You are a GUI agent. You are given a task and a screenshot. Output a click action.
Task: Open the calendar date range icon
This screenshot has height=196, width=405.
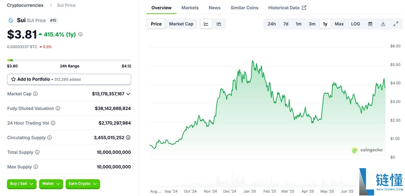tap(370, 24)
